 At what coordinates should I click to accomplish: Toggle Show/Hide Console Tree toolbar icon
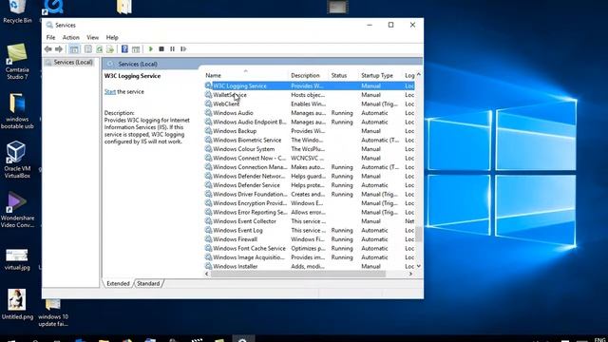pos(74,49)
